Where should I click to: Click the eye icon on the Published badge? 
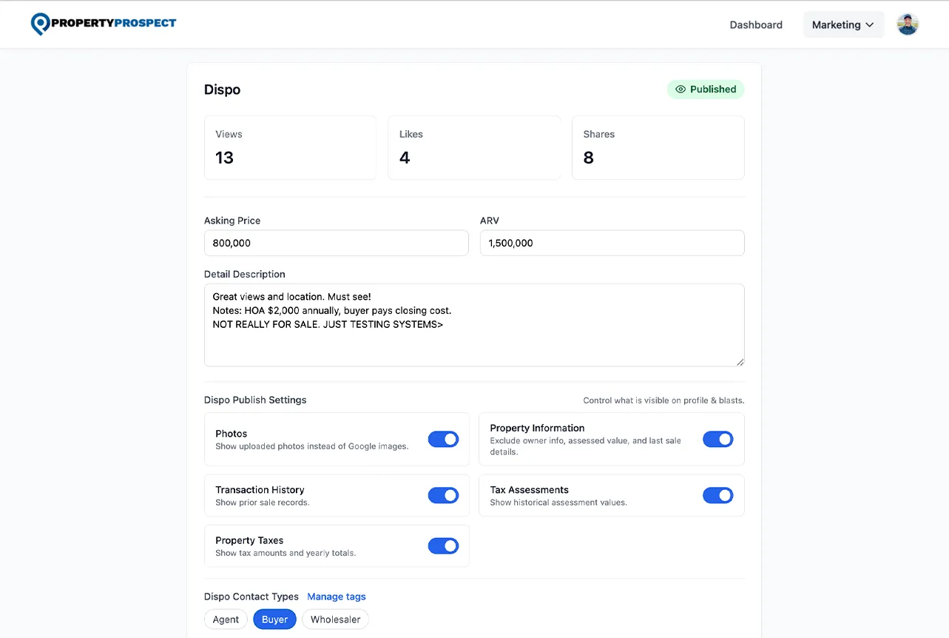[680, 89]
